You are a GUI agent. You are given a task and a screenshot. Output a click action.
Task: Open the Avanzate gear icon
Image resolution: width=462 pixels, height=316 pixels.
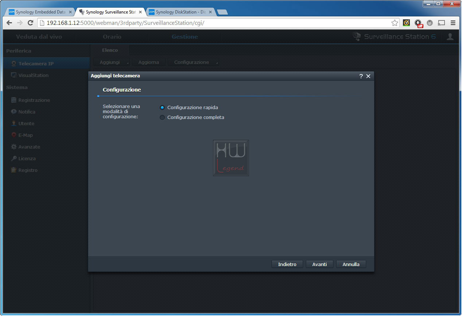click(14, 147)
